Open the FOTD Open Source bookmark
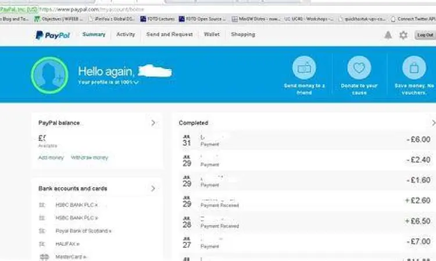The width and height of the screenshot is (436, 261). (x=202, y=19)
